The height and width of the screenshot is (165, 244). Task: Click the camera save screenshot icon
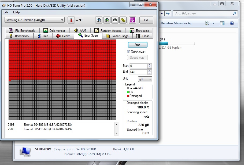point(115,20)
